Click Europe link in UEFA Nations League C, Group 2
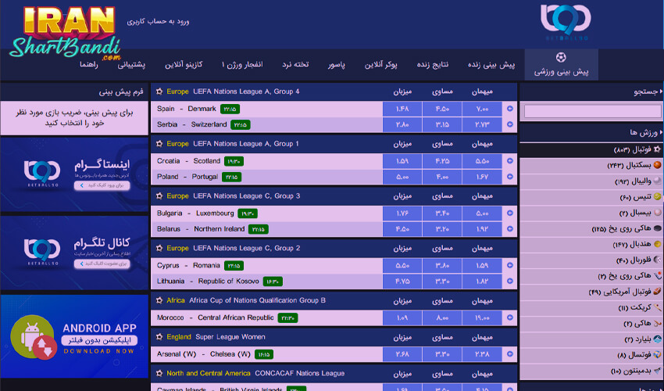The image size is (664, 391). coord(177,248)
